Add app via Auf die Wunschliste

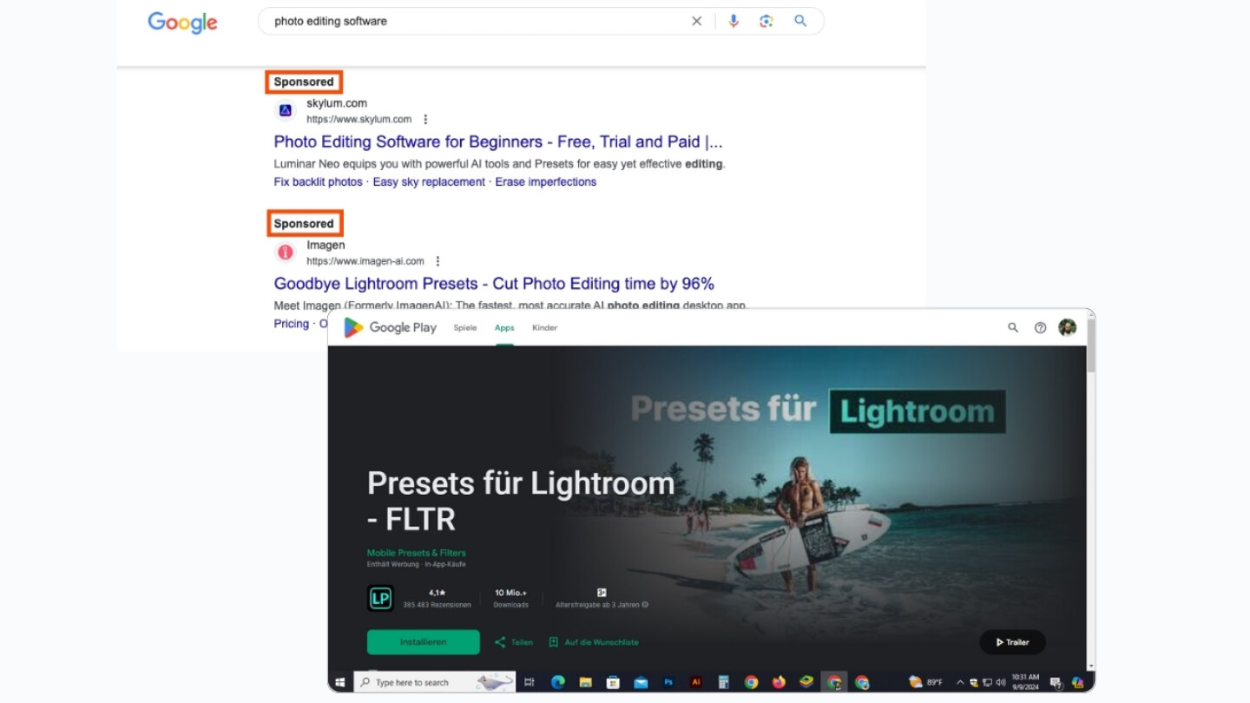594,642
